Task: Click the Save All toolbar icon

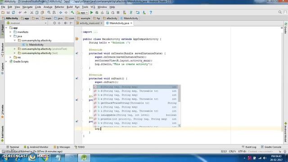Action: click(x=8, y=13)
